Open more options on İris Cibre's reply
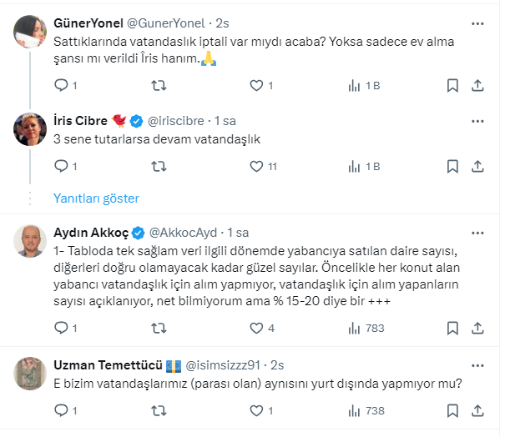This screenshot has height=437, width=510. tap(477, 119)
